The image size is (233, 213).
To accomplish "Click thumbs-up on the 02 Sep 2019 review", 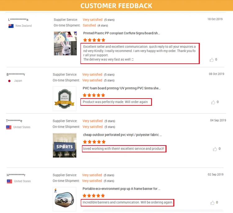I will coord(212,203).
